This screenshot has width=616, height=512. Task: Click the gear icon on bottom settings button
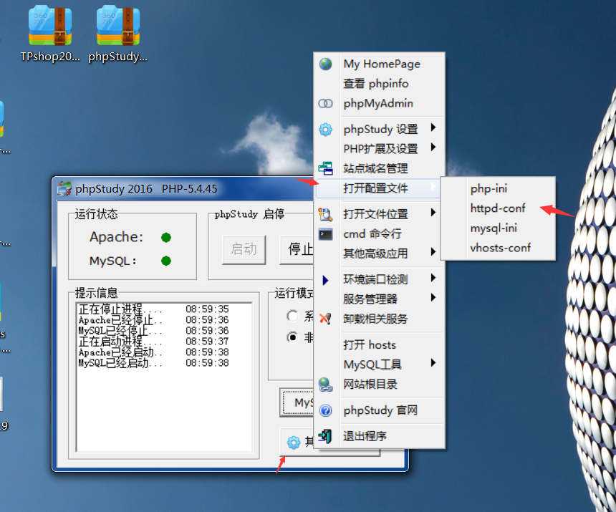(294, 443)
